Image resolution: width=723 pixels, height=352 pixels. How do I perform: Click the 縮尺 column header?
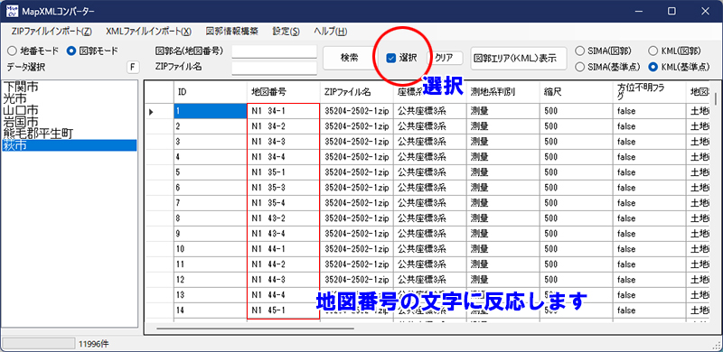click(x=577, y=92)
